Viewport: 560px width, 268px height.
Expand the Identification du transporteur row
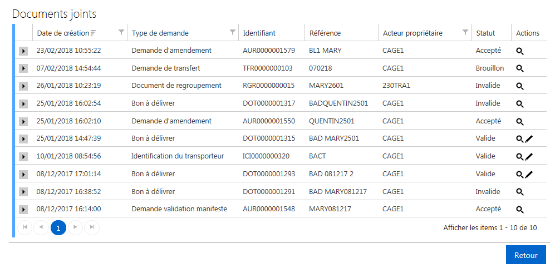tap(23, 157)
